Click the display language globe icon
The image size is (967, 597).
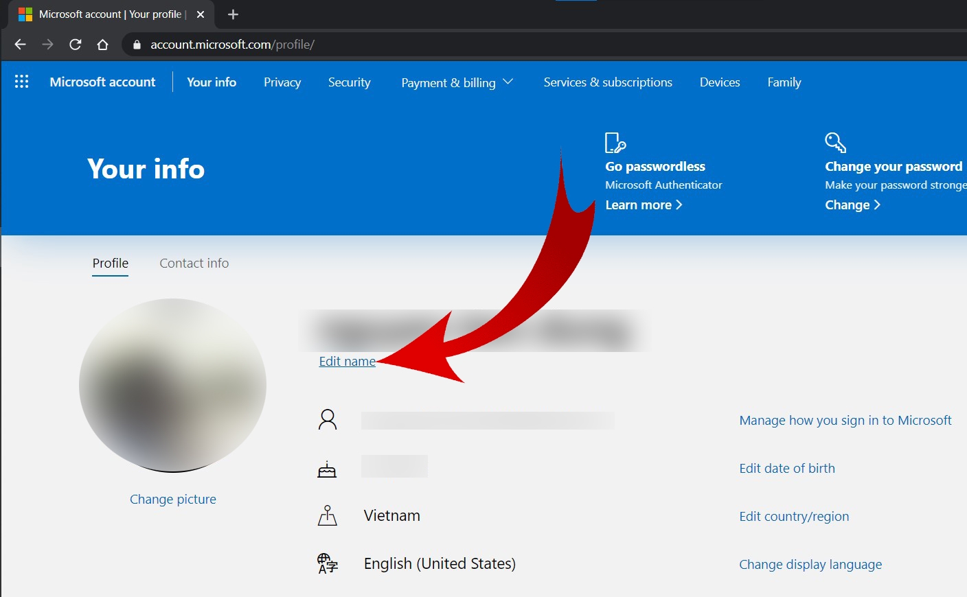coord(328,563)
